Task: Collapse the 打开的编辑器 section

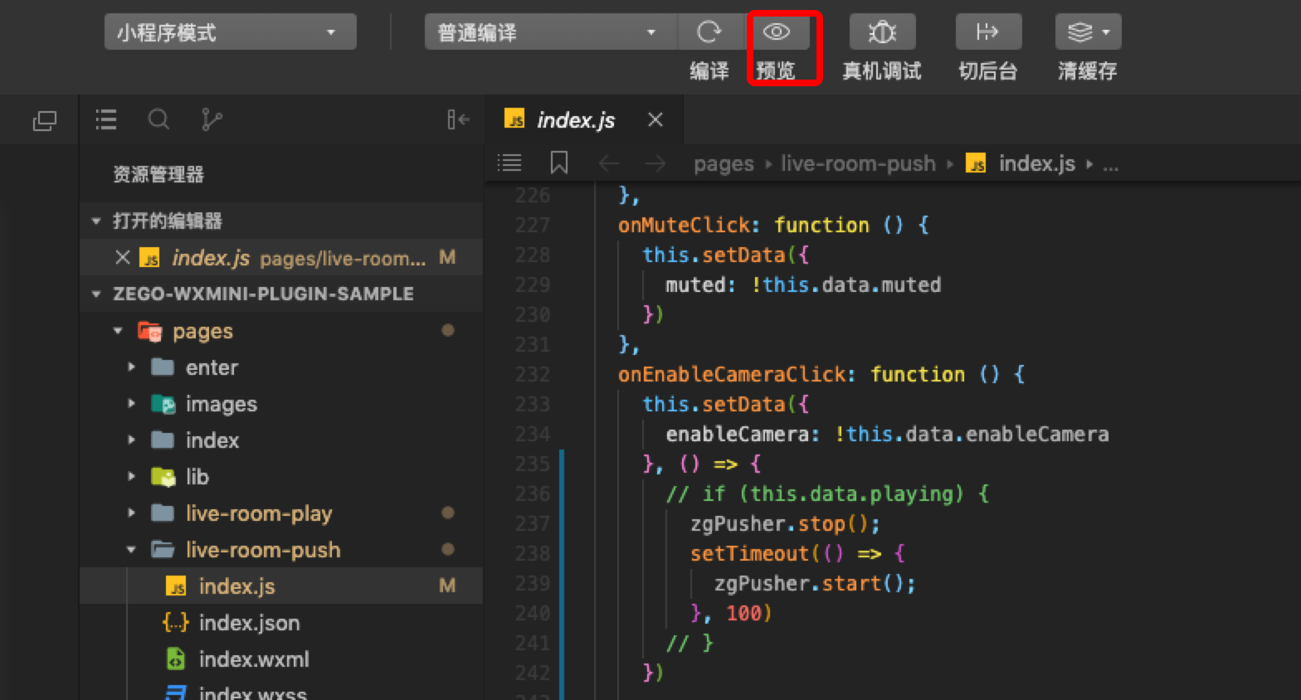Action: click(x=96, y=221)
